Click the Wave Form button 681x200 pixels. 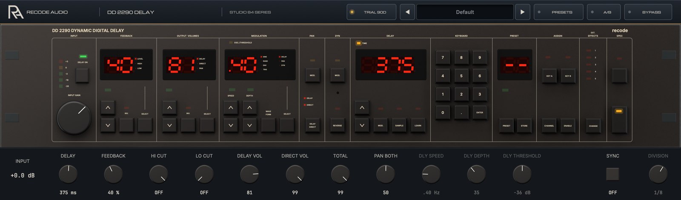click(268, 126)
